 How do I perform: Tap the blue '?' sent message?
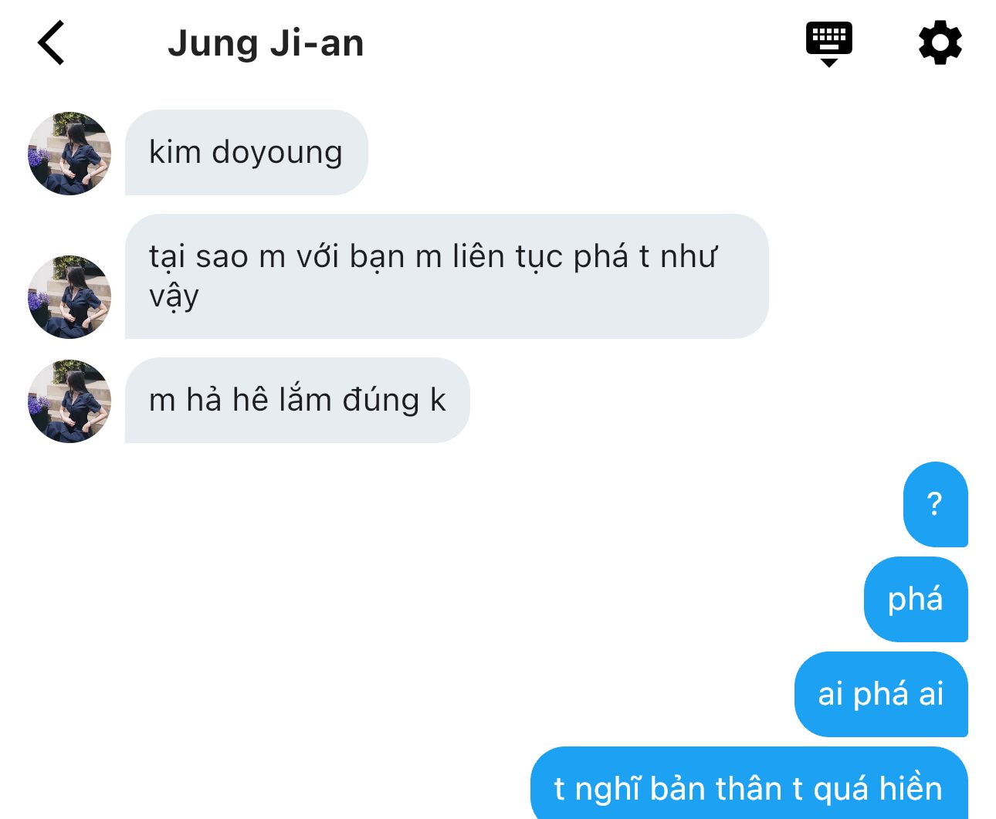935,504
